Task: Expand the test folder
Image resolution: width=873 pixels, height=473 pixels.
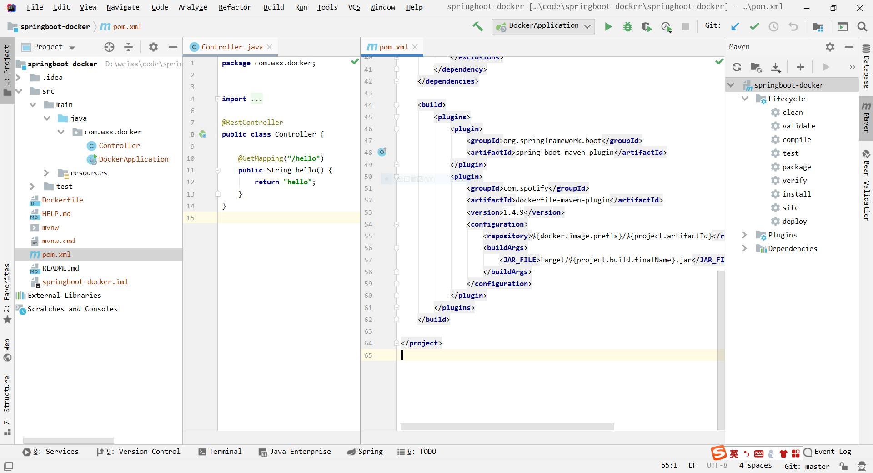Action: 32,187
